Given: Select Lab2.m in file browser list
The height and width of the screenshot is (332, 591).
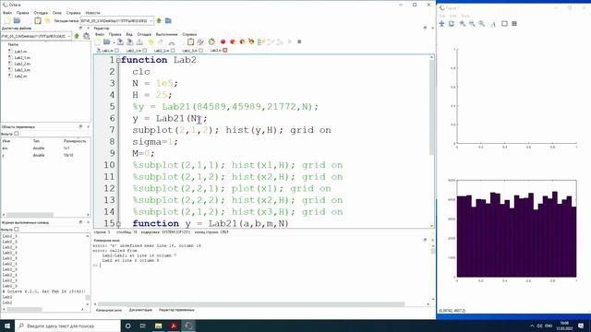Looking at the screenshot, I should [20, 76].
